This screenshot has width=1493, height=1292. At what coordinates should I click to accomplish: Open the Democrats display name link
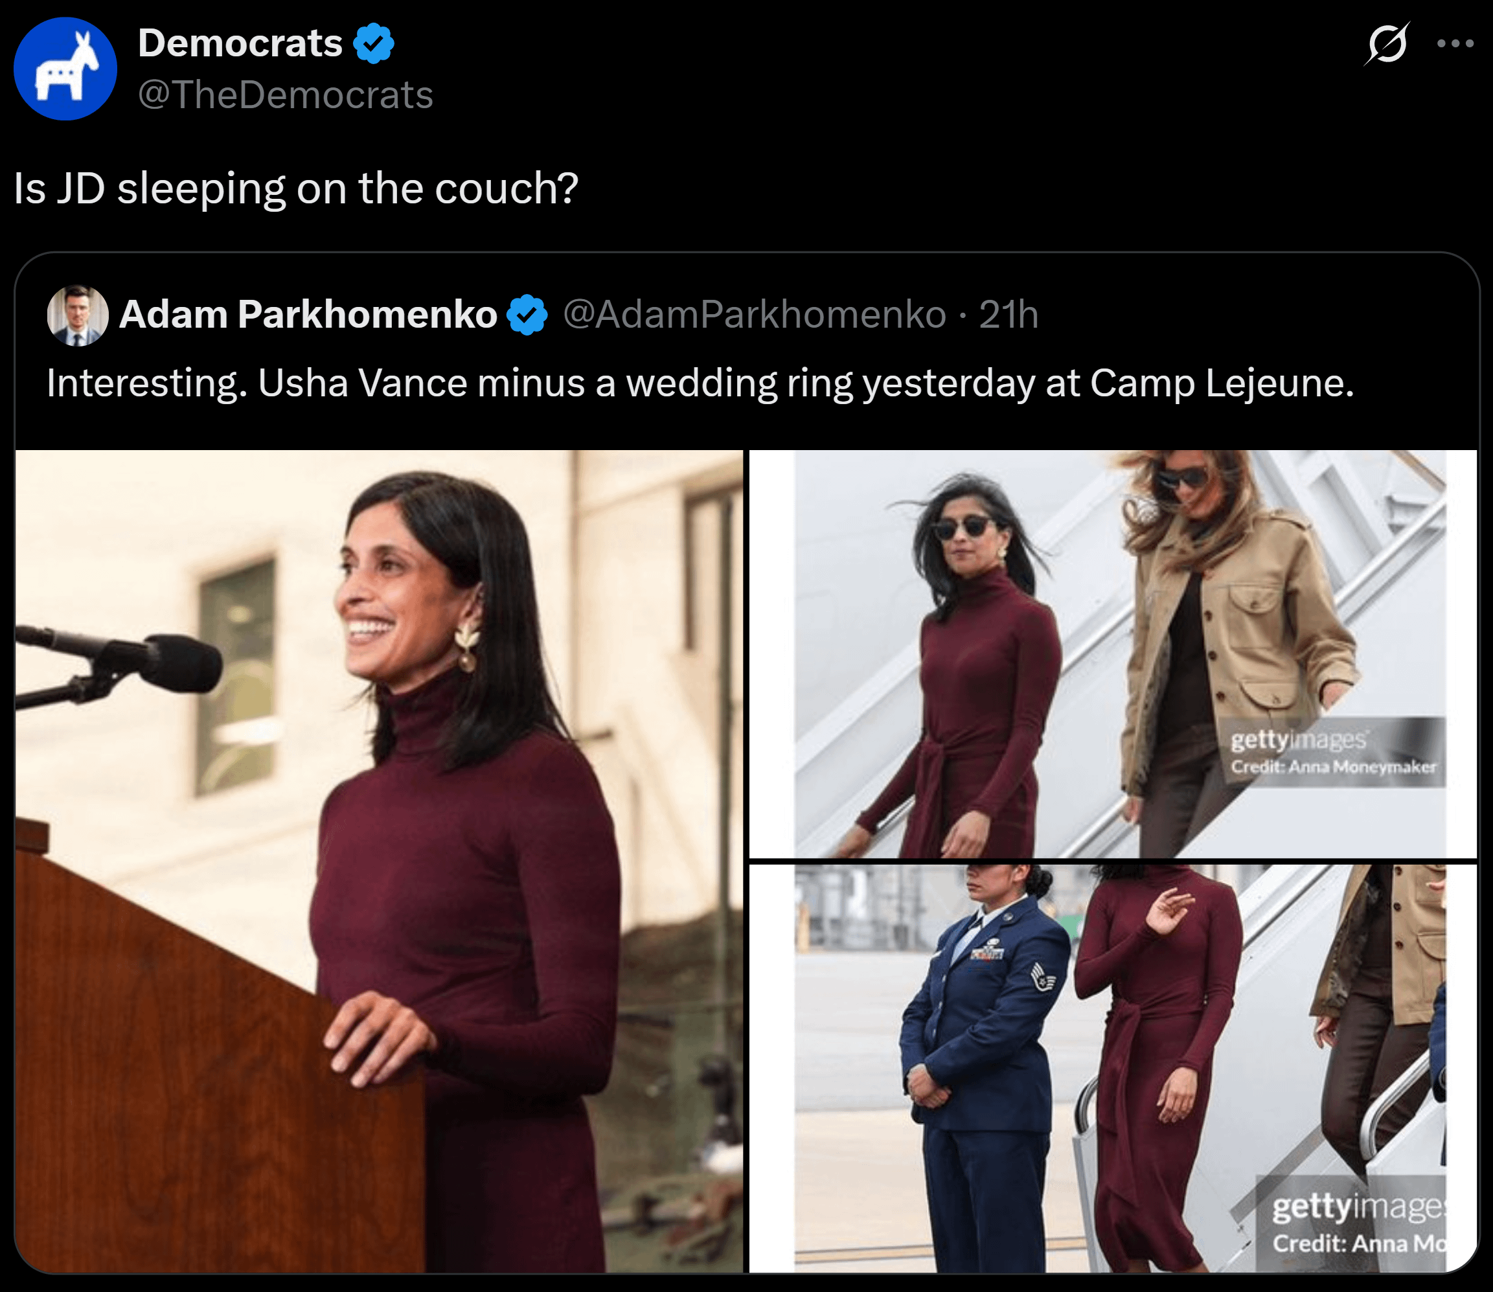(240, 43)
